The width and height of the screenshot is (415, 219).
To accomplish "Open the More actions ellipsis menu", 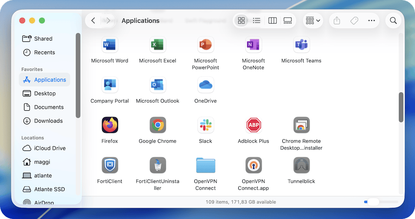I will pos(371,21).
